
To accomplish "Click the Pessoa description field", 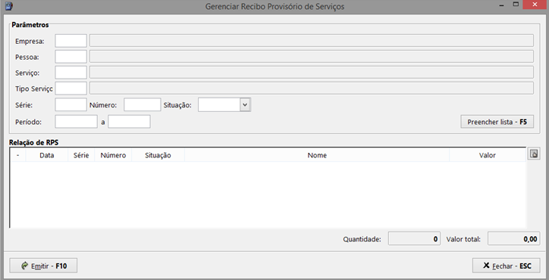I will click(312, 57).
